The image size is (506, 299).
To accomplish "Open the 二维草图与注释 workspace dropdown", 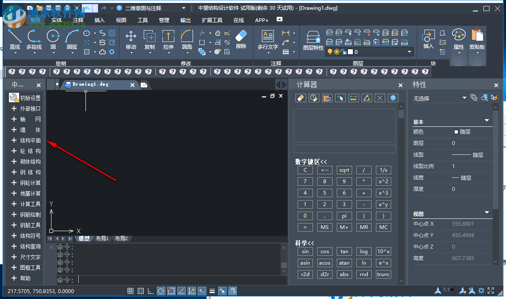I will [156, 8].
